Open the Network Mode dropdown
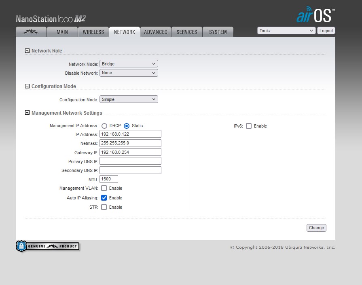The height and width of the screenshot is (285, 362). 129,64
